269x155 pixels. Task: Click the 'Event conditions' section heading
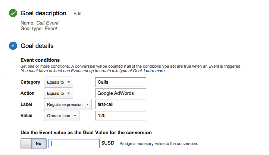tap(40, 60)
